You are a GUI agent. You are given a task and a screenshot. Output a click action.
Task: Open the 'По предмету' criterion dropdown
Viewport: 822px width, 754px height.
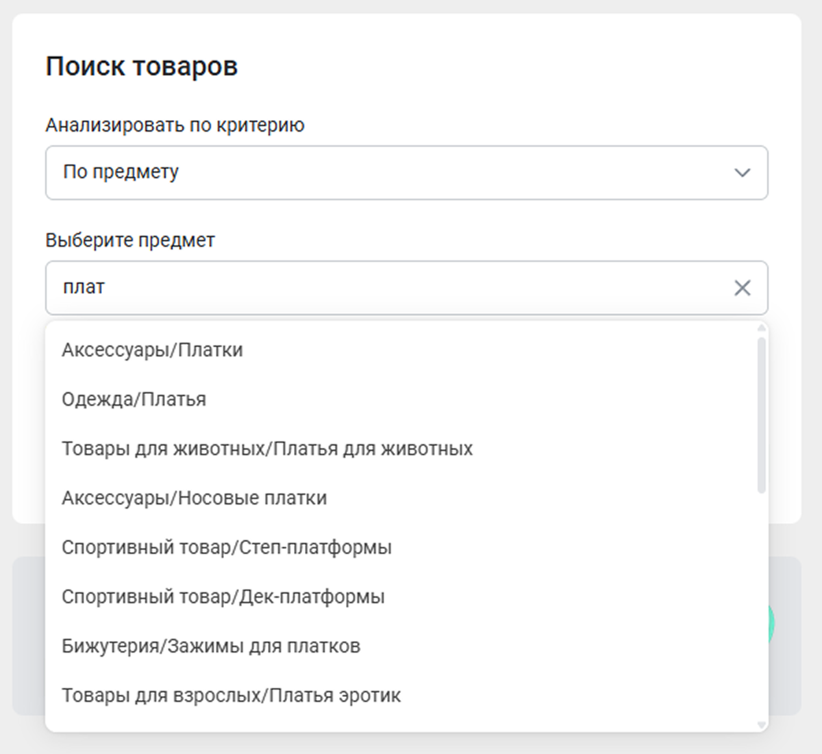(x=406, y=173)
